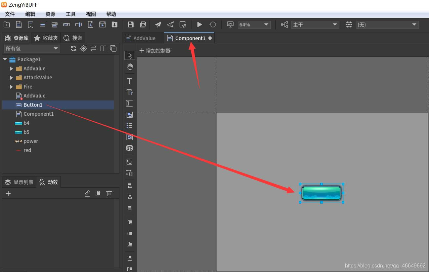This screenshot has height=272, width=429.
Task: Click the outlined paper plane publish icon
Action: (170, 24)
